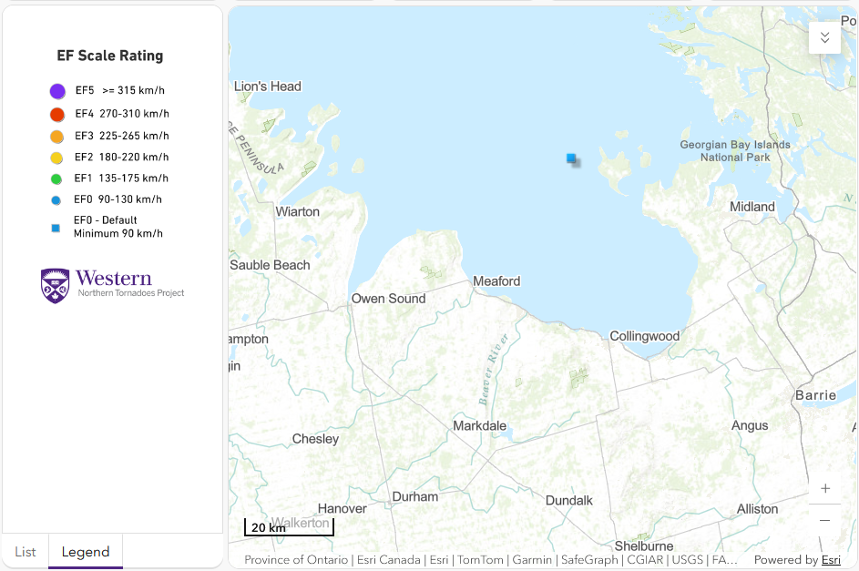The height and width of the screenshot is (571, 859).
Task: Switch to the List tab
Action: click(x=26, y=552)
